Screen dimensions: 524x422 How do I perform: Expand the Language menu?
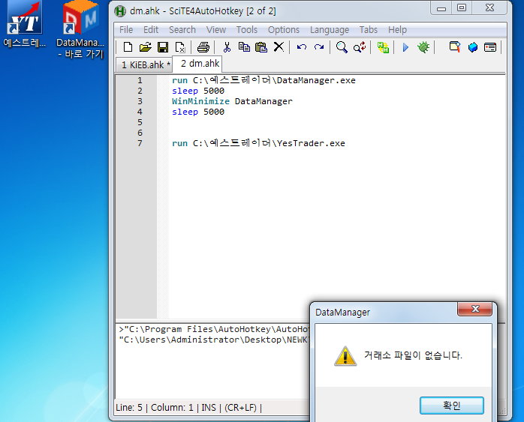click(x=329, y=29)
